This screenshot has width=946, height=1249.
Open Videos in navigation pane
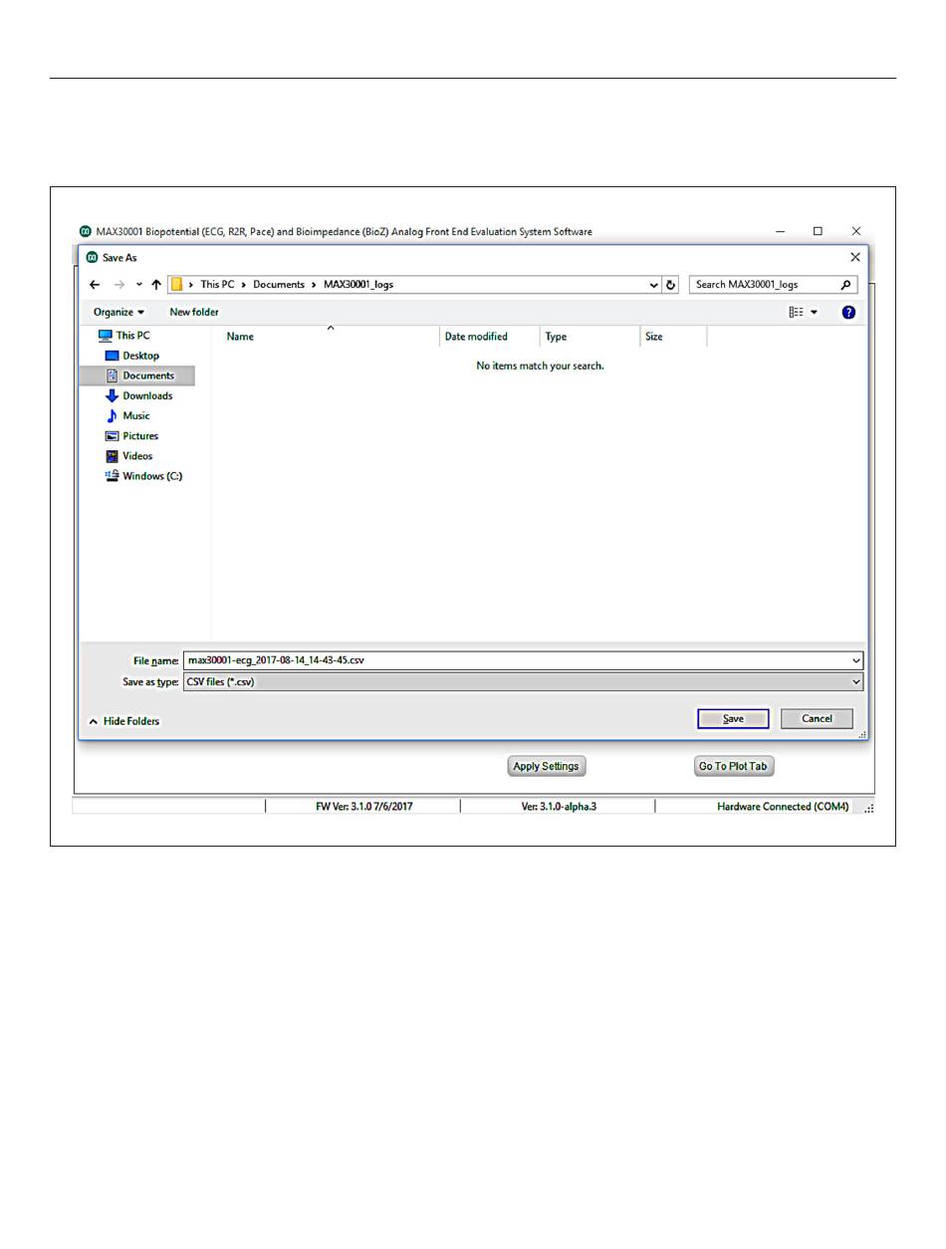tap(129, 456)
